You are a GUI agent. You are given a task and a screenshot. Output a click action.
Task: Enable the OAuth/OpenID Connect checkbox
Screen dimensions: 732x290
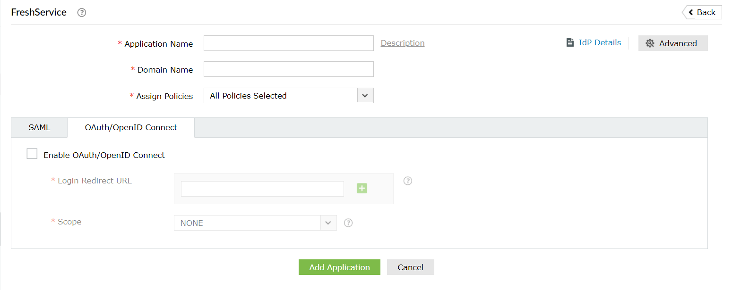click(x=32, y=154)
